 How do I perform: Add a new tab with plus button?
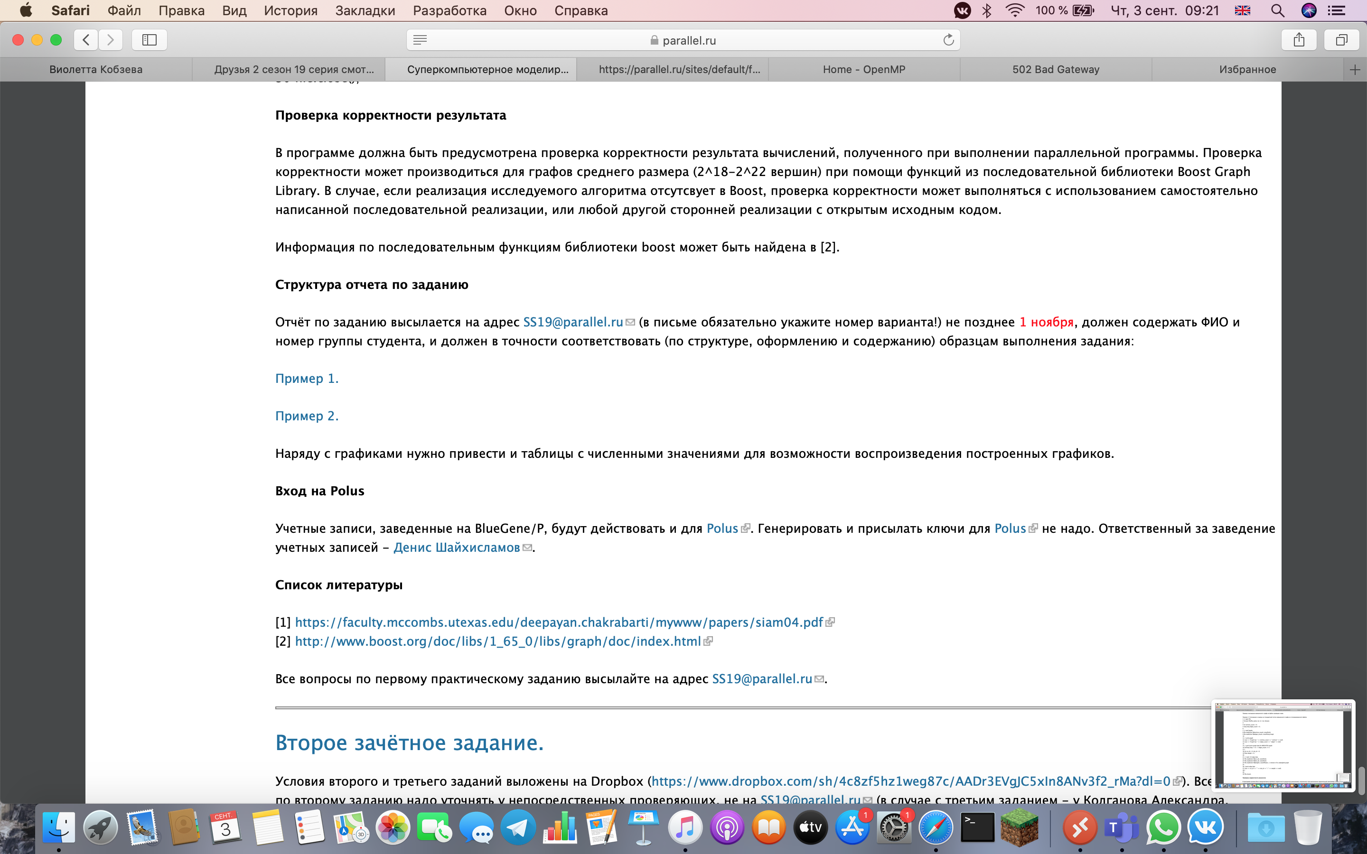[x=1355, y=69]
